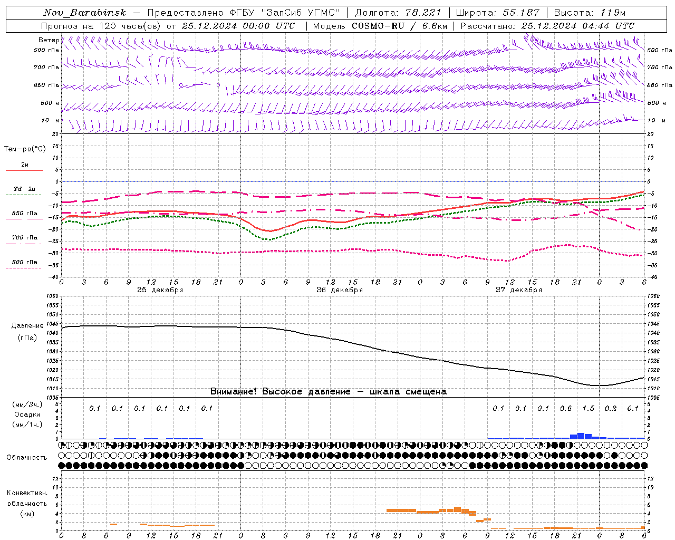Screen dimensions: 675x540
Task: Click the 'Ветер' wind panel label
Action: point(49,40)
